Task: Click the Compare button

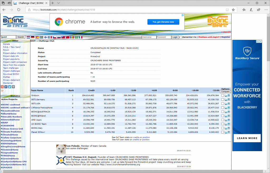Action: (225, 92)
